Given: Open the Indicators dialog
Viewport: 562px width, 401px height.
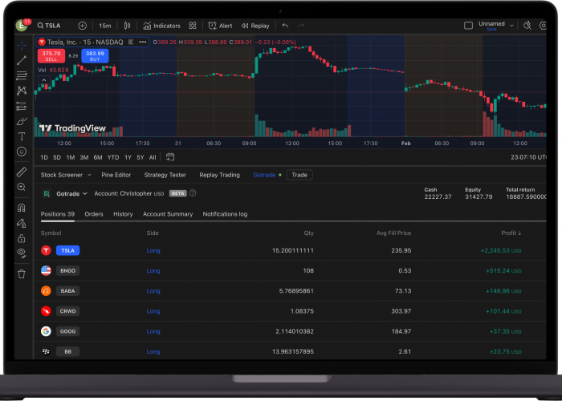Looking at the screenshot, I should click(x=161, y=26).
